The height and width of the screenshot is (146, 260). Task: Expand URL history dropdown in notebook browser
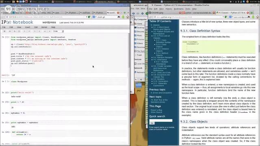[x=87, y=17]
